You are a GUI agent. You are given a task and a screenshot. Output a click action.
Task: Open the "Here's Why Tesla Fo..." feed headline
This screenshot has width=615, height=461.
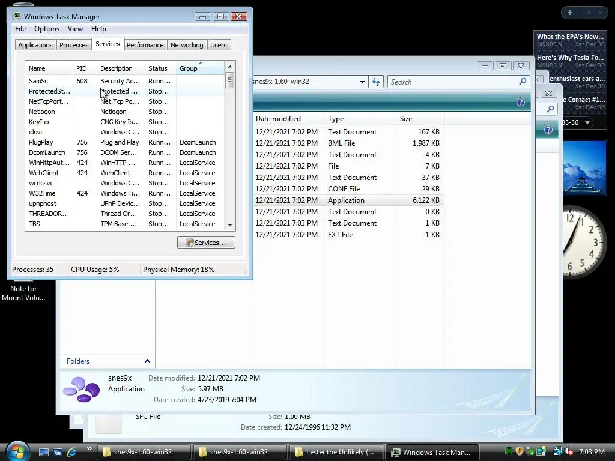pyautogui.click(x=571, y=58)
